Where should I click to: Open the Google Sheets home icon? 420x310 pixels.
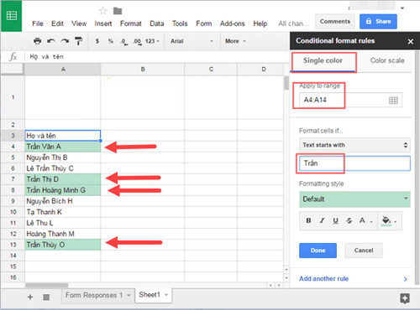[x=12, y=16]
